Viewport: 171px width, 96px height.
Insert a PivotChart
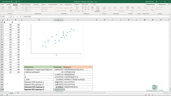[x=98, y=9]
